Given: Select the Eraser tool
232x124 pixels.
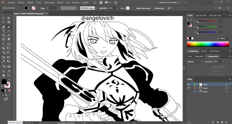Looking at the screenshot, I should click(9, 39).
